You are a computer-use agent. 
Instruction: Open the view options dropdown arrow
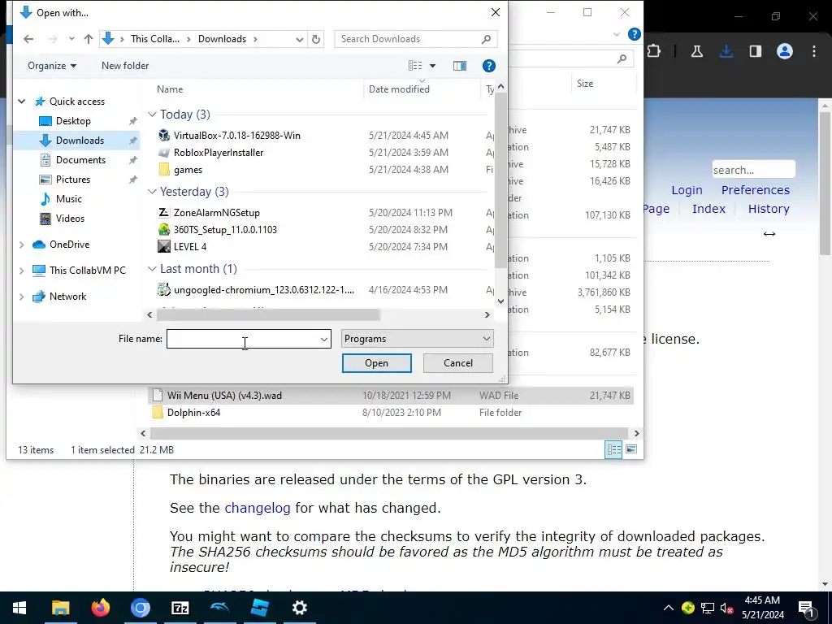pos(432,66)
